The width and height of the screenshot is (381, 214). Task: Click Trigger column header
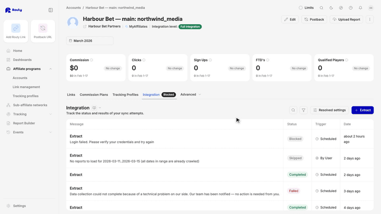321,124
